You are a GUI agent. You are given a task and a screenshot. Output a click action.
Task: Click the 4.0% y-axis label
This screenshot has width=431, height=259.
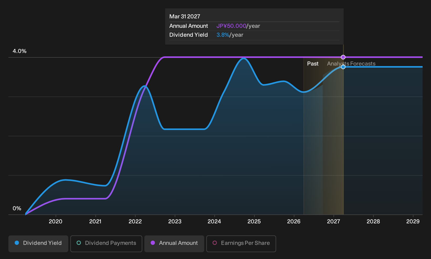[x=19, y=51]
